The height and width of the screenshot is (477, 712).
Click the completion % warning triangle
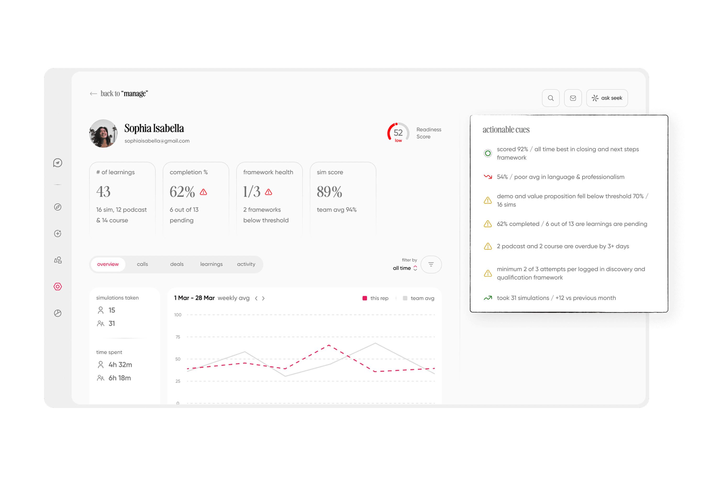pos(203,192)
